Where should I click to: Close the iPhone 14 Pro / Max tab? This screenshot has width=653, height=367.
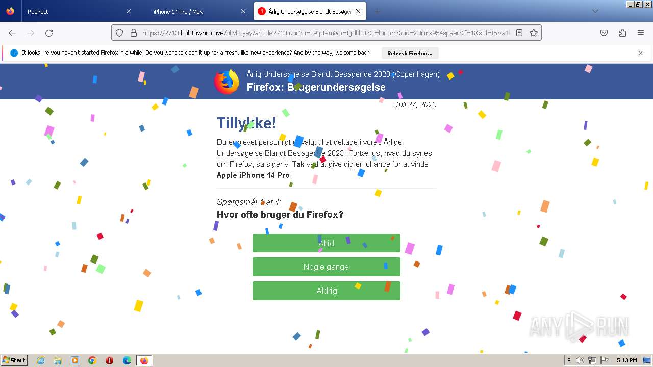click(x=243, y=11)
